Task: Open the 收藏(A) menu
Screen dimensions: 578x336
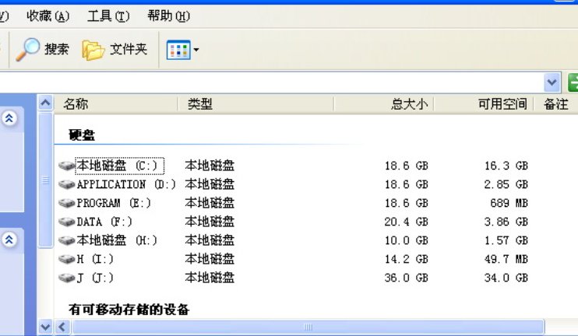Action: 48,16
